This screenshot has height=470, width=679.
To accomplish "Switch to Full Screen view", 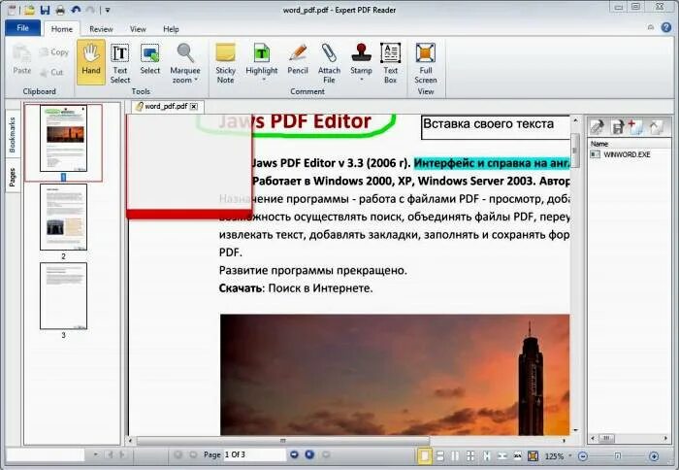I will coord(426,63).
